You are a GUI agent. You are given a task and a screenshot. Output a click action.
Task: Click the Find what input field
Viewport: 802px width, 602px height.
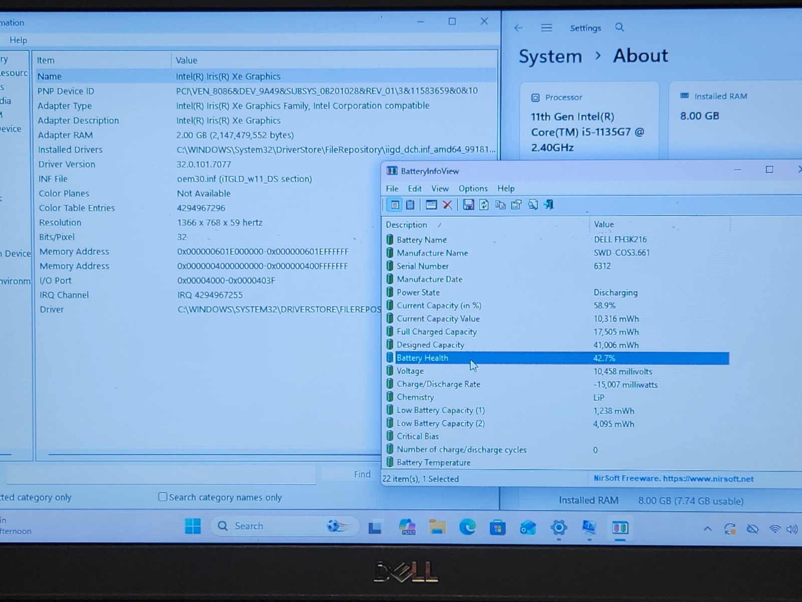[x=160, y=474]
